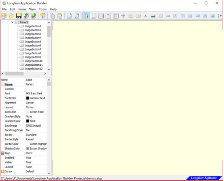The image size is (224, 181).
Task: Click the Paste clipboard toolbar icon
Action: [x=60, y=16]
